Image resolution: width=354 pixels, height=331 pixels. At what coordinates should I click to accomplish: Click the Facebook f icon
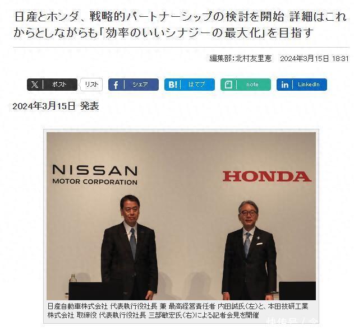pyautogui.click(x=116, y=85)
